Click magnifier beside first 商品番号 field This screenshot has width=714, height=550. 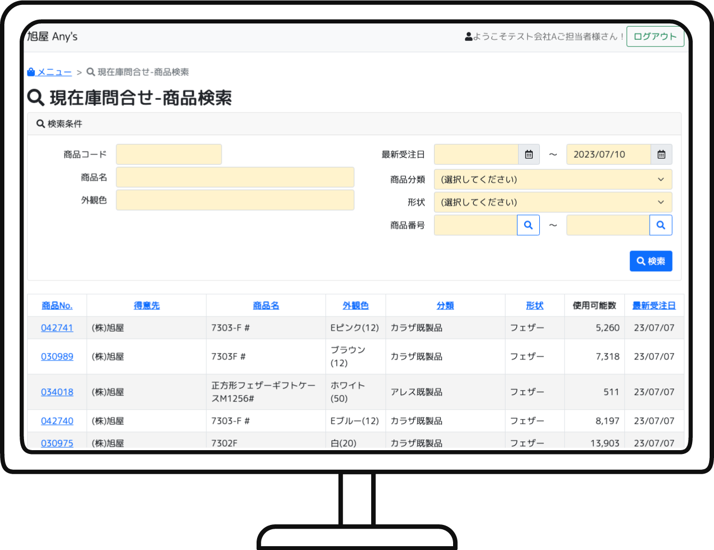pos(528,225)
